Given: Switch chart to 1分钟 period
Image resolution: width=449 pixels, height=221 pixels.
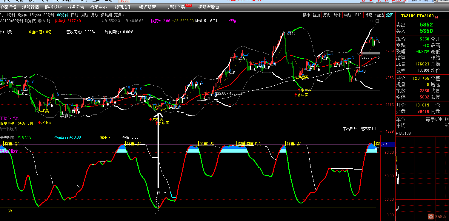Looking at the screenshot, I should tap(11, 15).
